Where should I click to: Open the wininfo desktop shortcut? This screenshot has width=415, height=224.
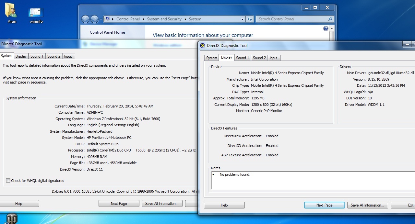pyautogui.click(x=36, y=15)
